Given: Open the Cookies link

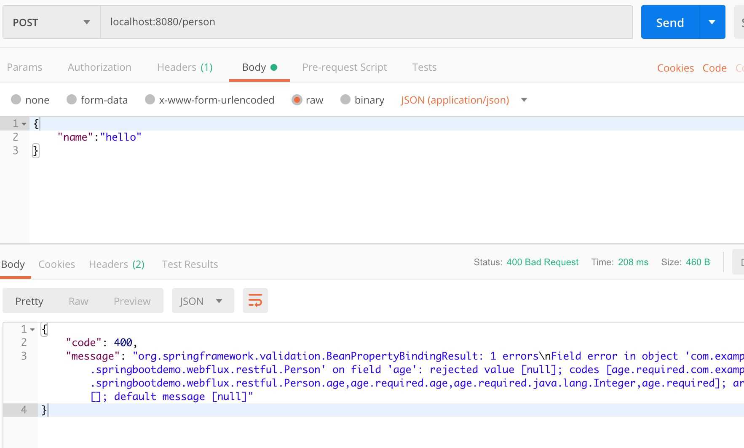Looking at the screenshot, I should tap(675, 68).
